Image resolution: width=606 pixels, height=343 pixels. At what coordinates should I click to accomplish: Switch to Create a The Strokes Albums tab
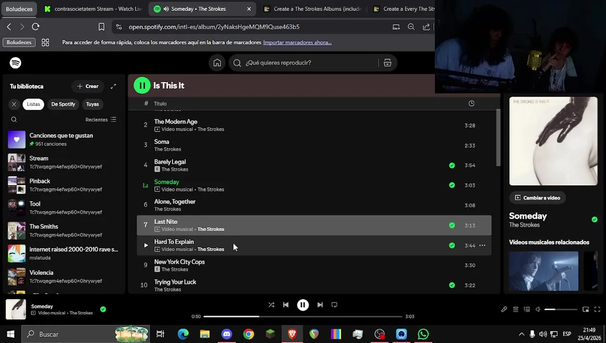[312, 9]
